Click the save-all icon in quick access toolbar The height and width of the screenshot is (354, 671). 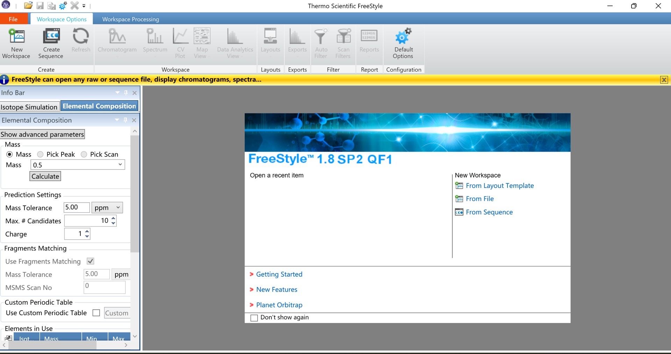51,6
